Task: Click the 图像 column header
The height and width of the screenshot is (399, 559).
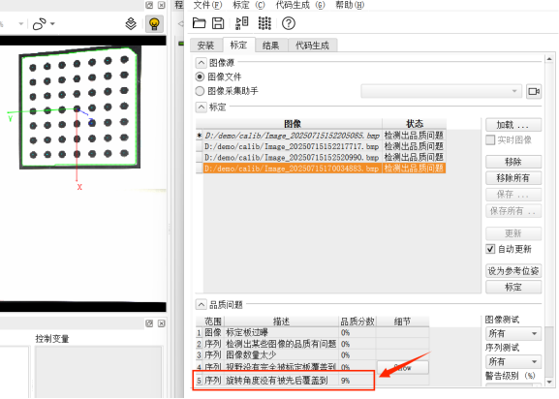Action: coord(293,124)
